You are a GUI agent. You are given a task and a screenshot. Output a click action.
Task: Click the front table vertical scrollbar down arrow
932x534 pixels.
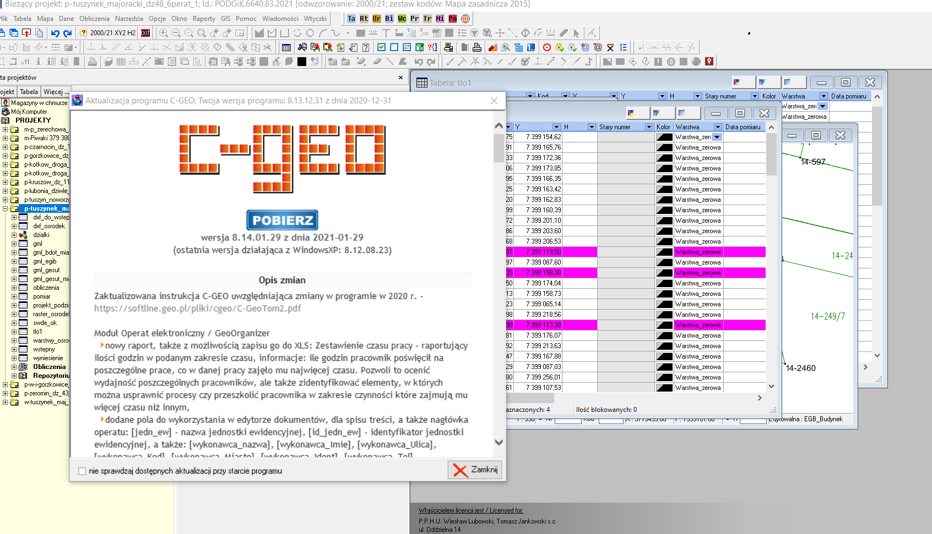pyautogui.click(x=771, y=386)
